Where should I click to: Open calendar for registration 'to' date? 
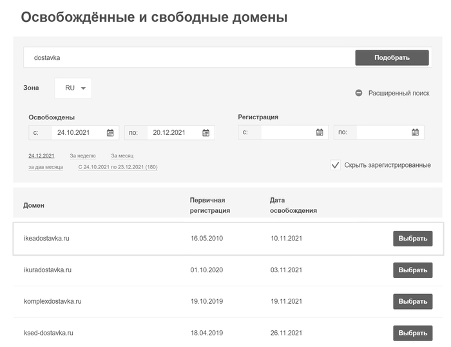[415, 133]
